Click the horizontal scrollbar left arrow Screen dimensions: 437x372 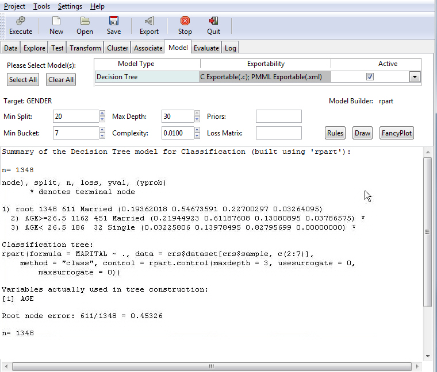(6, 366)
